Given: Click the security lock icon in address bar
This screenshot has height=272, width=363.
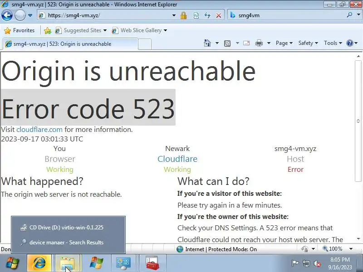Looking at the screenshot, I should click(184, 15).
